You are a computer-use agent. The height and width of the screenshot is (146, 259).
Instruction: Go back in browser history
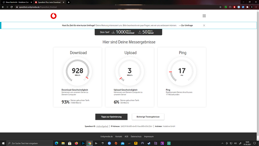pos(3,7)
